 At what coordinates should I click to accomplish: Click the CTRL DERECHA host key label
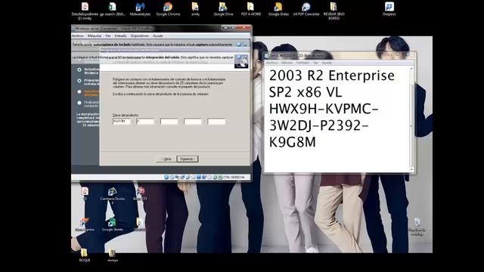coord(234,178)
